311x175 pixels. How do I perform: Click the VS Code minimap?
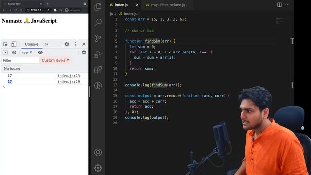(283, 20)
